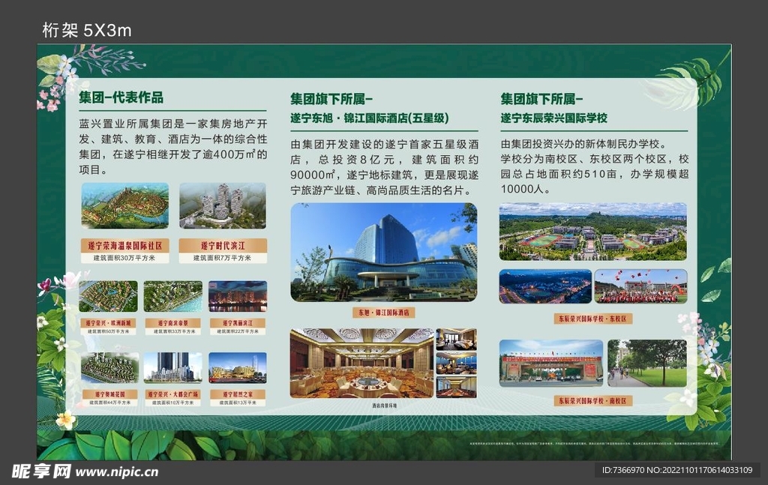768x485 pixels.
Task: Select the 东辰荣兴国际学校·东校区 label
Action: coord(593,319)
